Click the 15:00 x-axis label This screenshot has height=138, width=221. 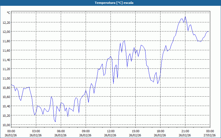point(135,131)
